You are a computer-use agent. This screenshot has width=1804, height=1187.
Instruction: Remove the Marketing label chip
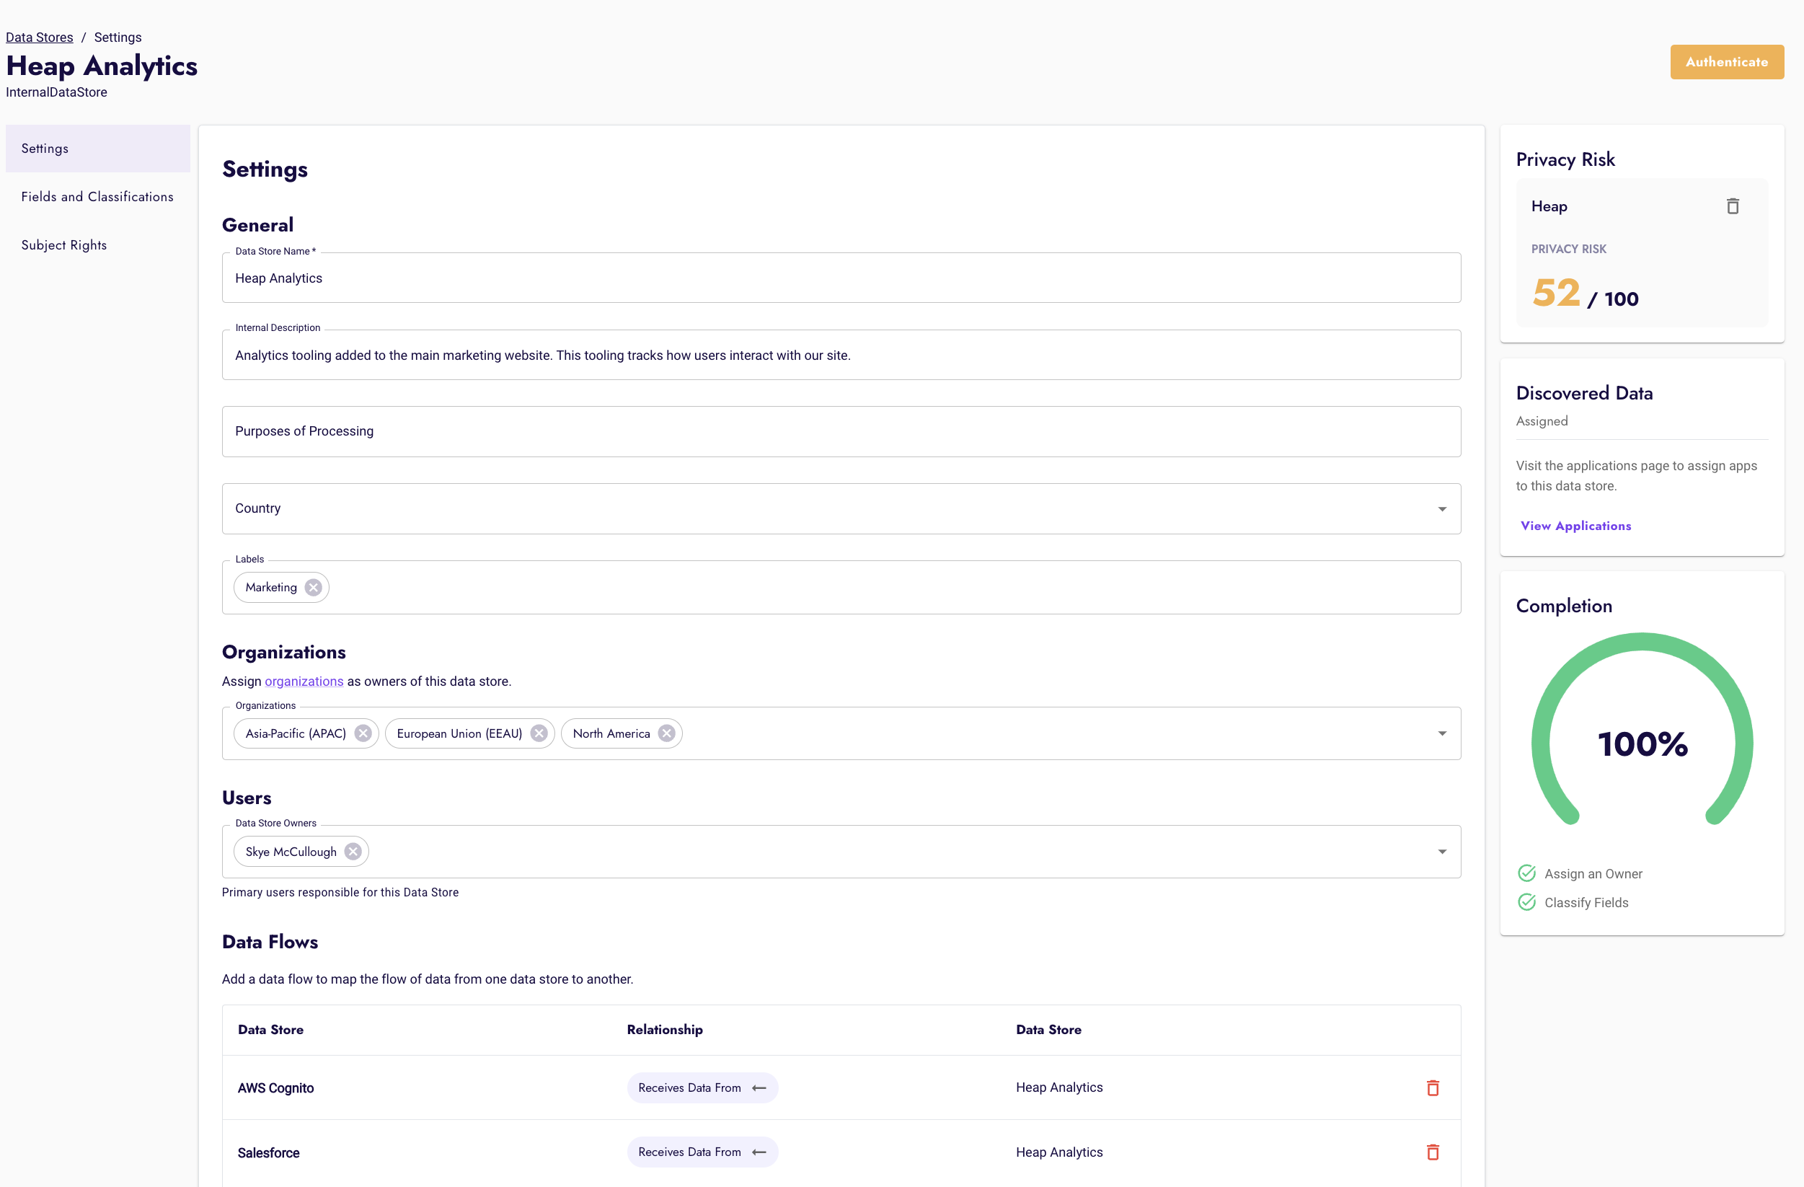(x=313, y=588)
